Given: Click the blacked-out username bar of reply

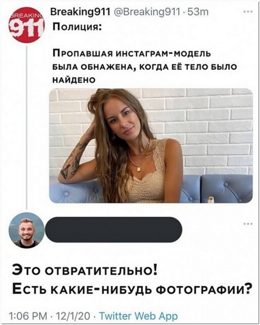Looking at the screenshot, I should click(114, 230).
